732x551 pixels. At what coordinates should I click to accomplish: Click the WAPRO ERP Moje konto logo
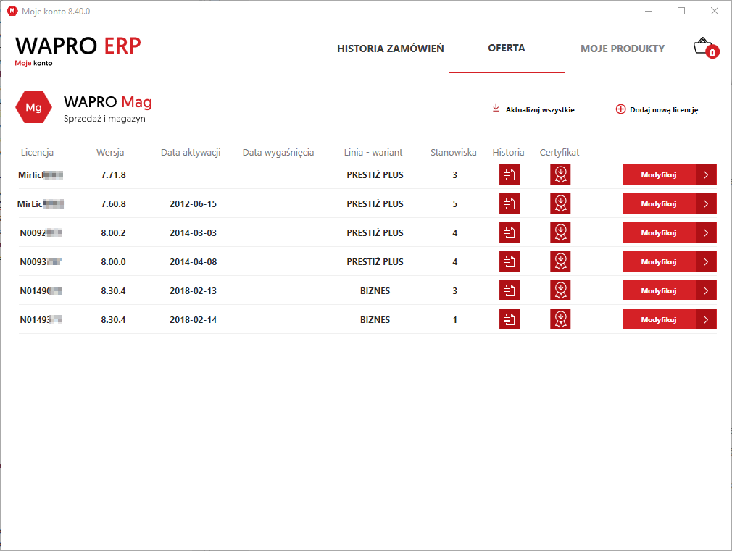click(x=78, y=51)
